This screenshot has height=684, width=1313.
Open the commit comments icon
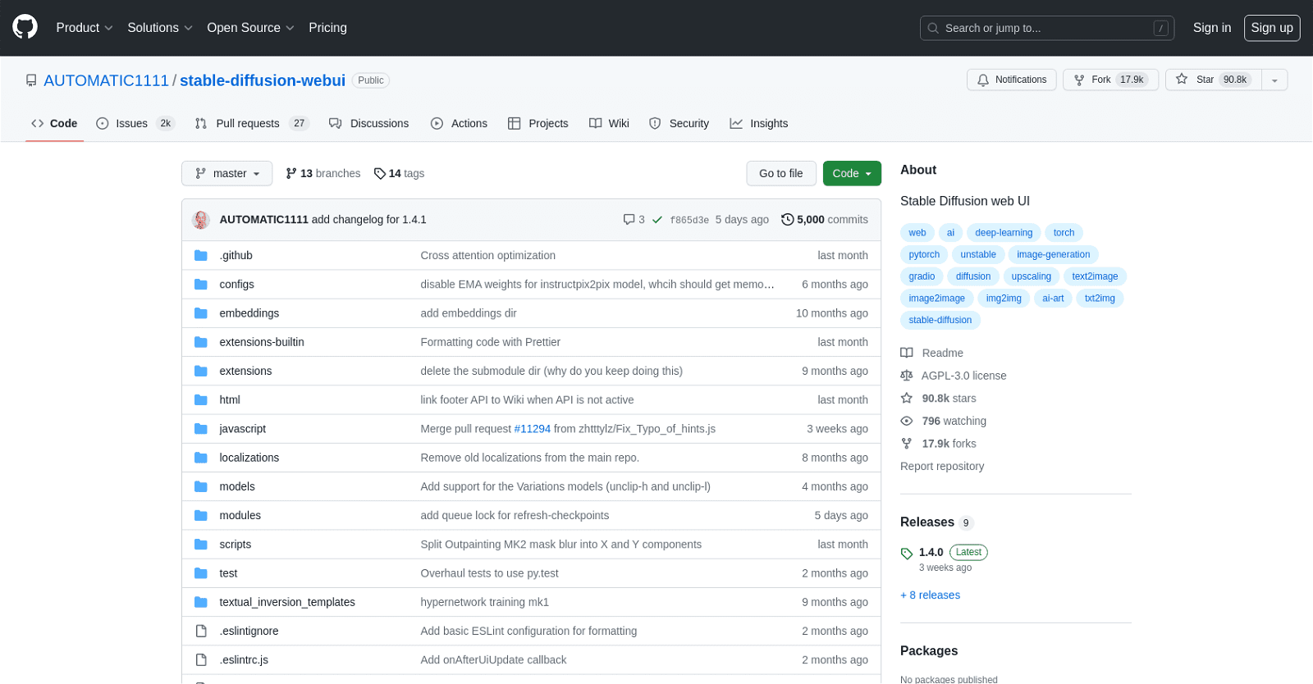coord(629,220)
